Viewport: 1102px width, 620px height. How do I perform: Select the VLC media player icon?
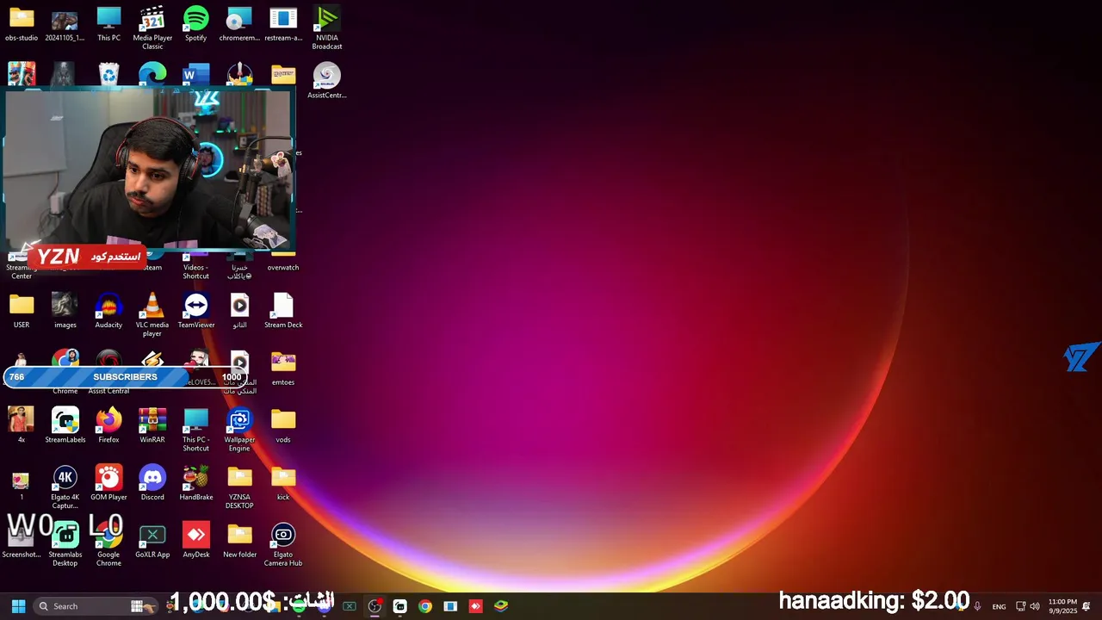pyautogui.click(x=152, y=314)
